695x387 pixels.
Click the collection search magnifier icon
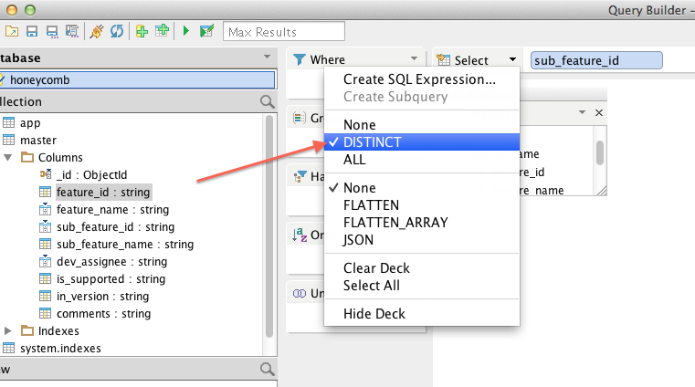pyautogui.click(x=267, y=101)
